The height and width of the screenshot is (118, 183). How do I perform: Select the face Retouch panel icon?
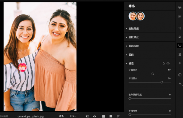(180, 45)
